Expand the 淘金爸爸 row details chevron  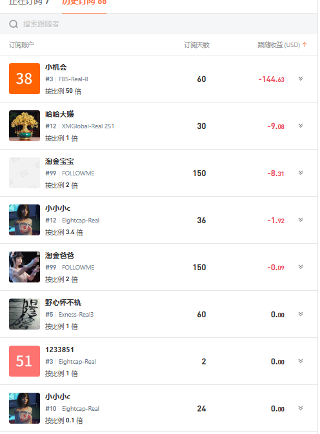pos(301,267)
